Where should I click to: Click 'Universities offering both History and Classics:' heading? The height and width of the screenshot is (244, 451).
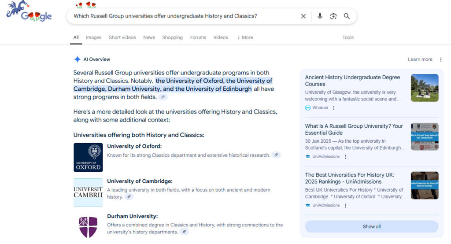pos(139,135)
